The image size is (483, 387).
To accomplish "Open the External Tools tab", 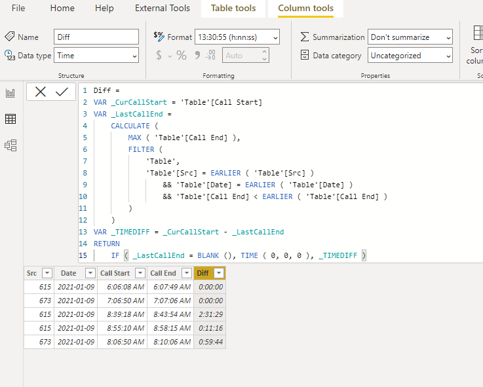I will (x=163, y=8).
